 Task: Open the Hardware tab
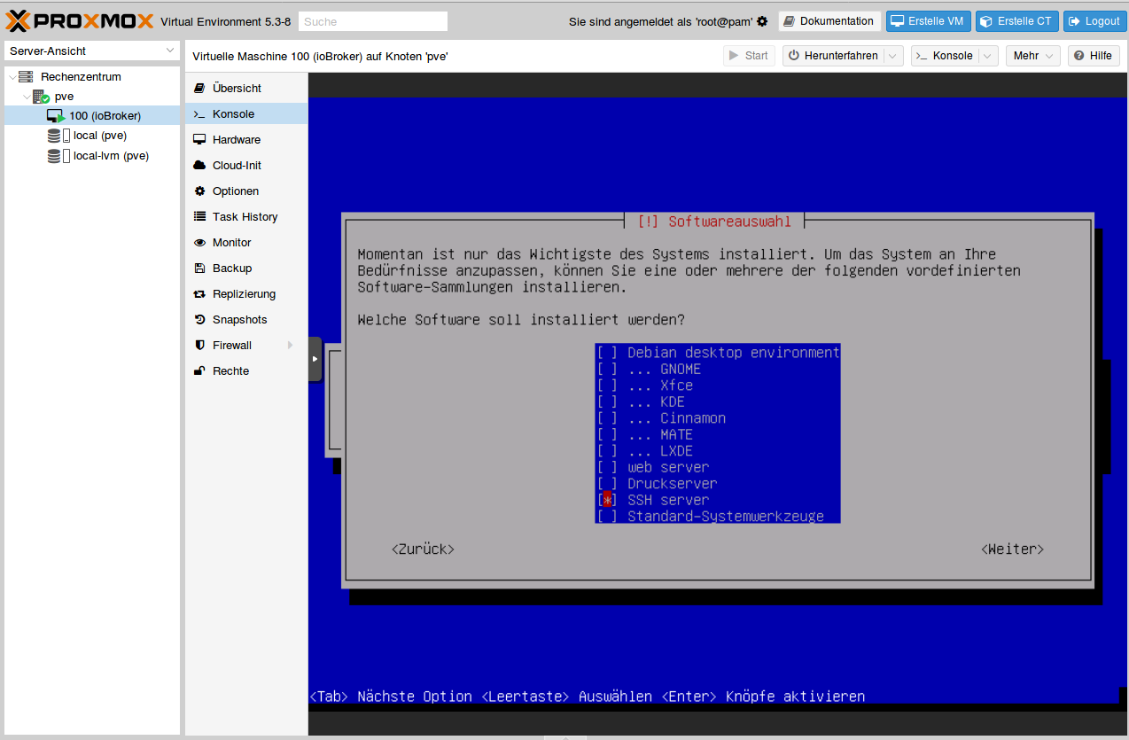246,140
